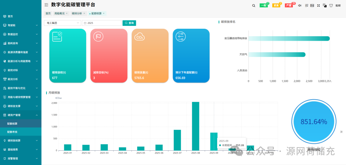346x165 pixels.
Task: Collapse the sidebar with the hamburger icon
Action: 46,5
